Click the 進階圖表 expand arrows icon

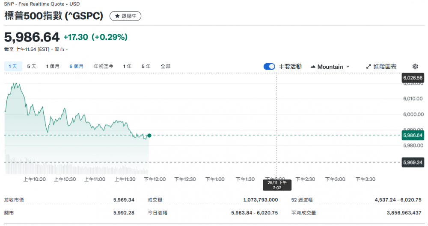pos(369,67)
